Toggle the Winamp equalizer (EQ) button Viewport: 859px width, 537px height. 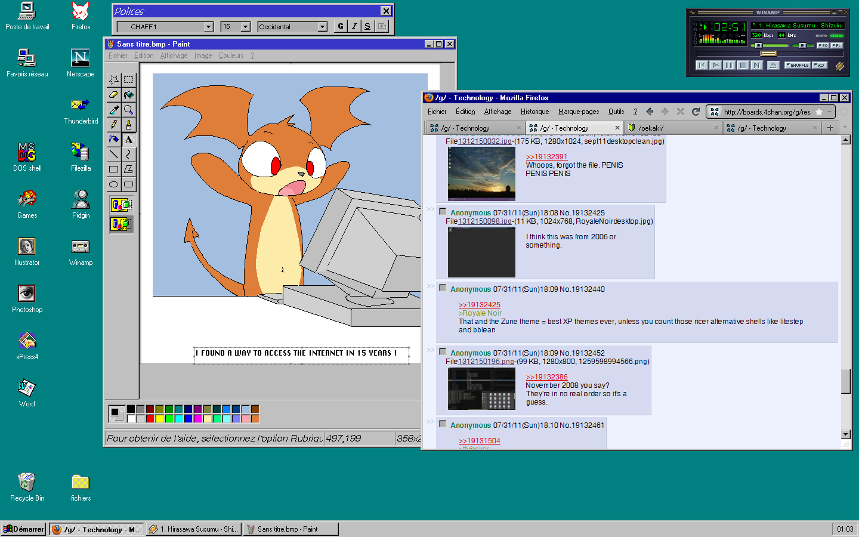[x=823, y=45]
